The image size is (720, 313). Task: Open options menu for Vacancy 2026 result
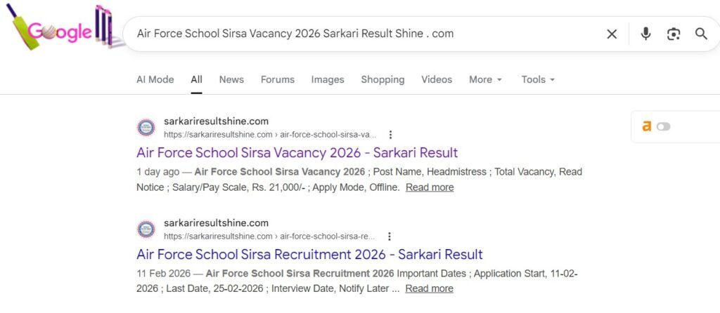[390, 134]
